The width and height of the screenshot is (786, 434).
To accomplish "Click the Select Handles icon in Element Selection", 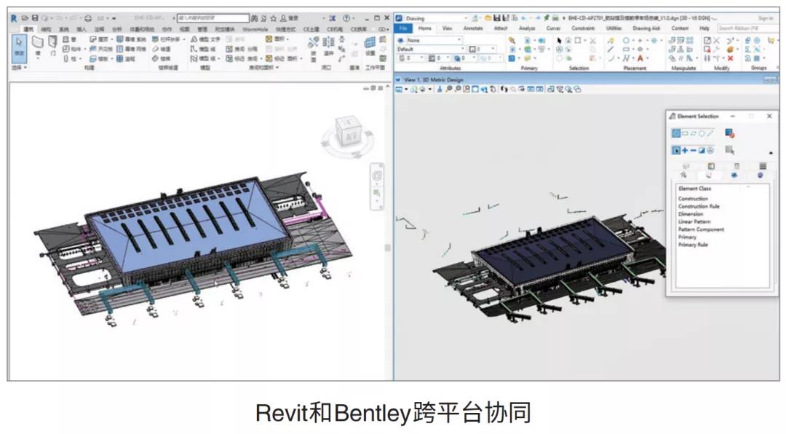I will point(730,150).
